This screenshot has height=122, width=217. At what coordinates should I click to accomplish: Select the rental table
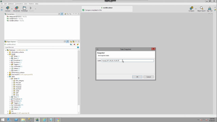17,91
